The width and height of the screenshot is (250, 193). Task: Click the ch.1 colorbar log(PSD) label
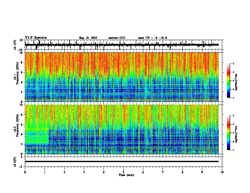point(236,82)
